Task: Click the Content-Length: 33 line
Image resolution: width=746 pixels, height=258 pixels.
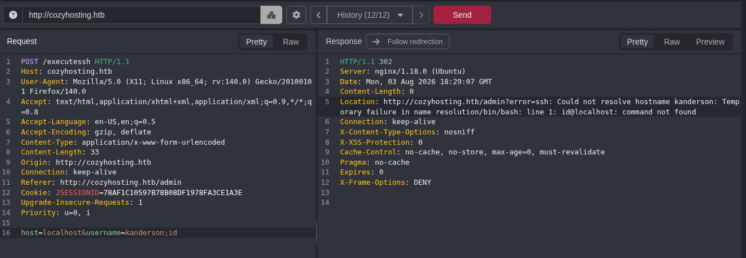Action: (x=60, y=152)
